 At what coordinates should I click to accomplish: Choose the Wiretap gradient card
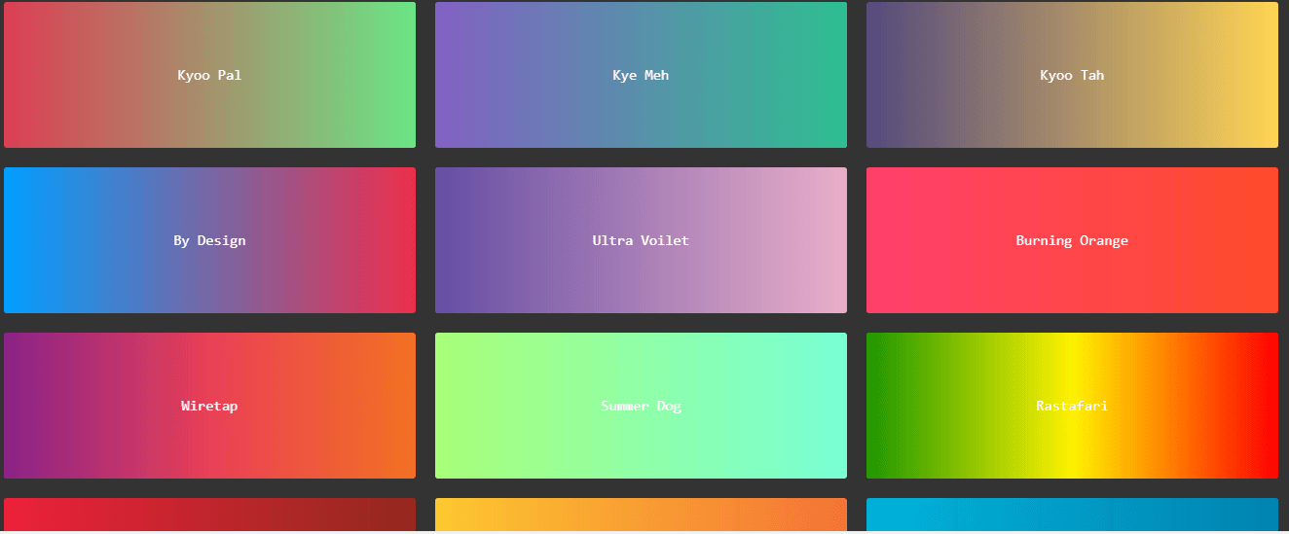pos(209,406)
